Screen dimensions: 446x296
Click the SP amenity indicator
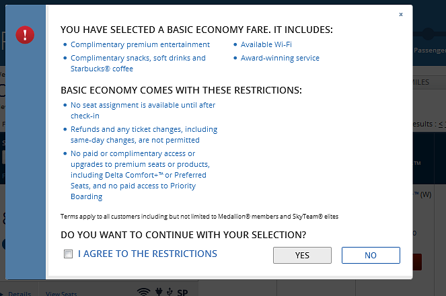(182, 293)
